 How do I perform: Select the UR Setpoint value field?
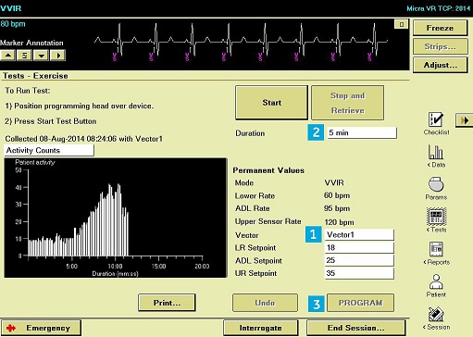point(359,273)
